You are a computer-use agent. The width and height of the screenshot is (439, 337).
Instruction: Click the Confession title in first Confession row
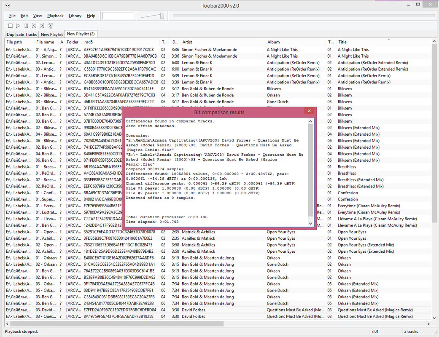click(x=348, y=193)
